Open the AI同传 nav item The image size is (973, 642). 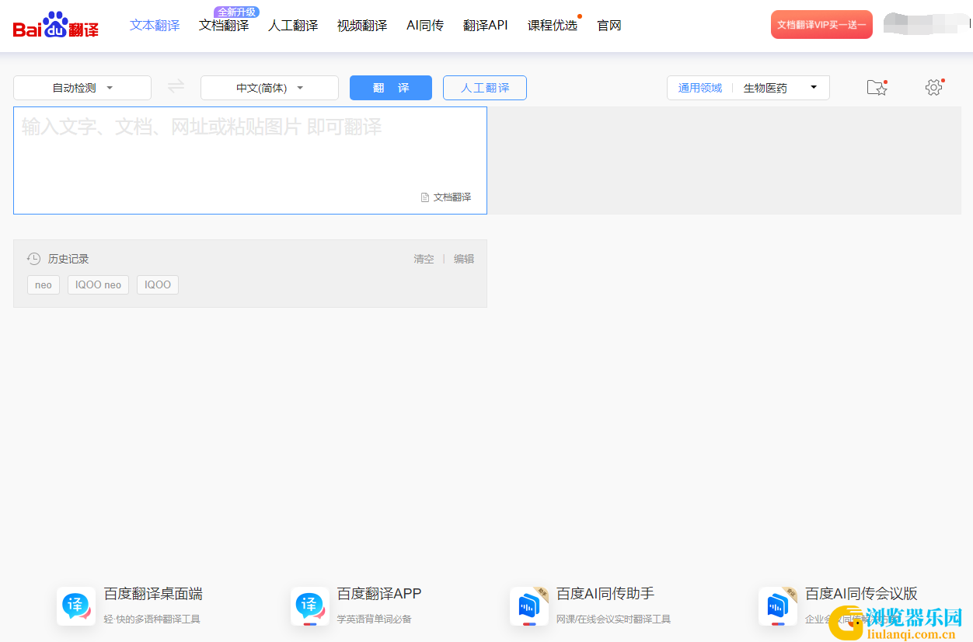pyautogui.click(x=425, y=26)
